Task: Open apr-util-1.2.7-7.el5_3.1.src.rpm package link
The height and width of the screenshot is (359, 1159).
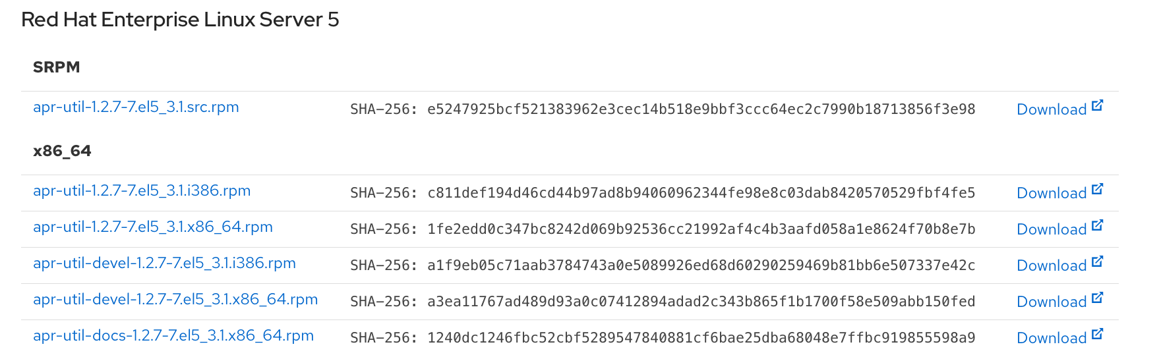Action: 136,107
